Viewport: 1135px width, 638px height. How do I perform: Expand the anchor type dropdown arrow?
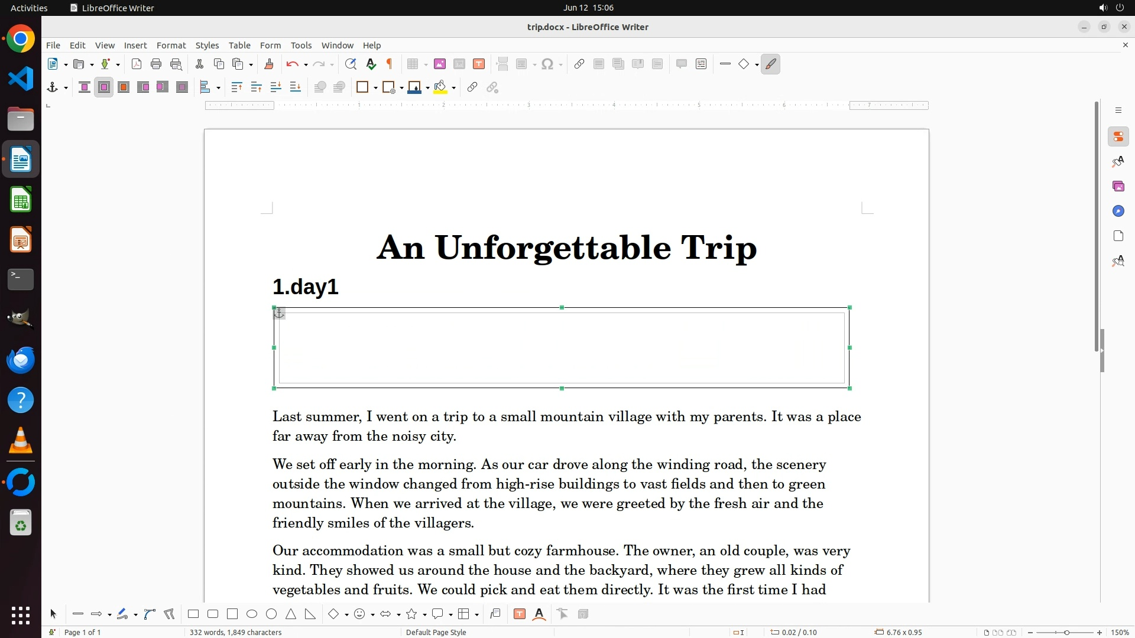pos(66,88)
